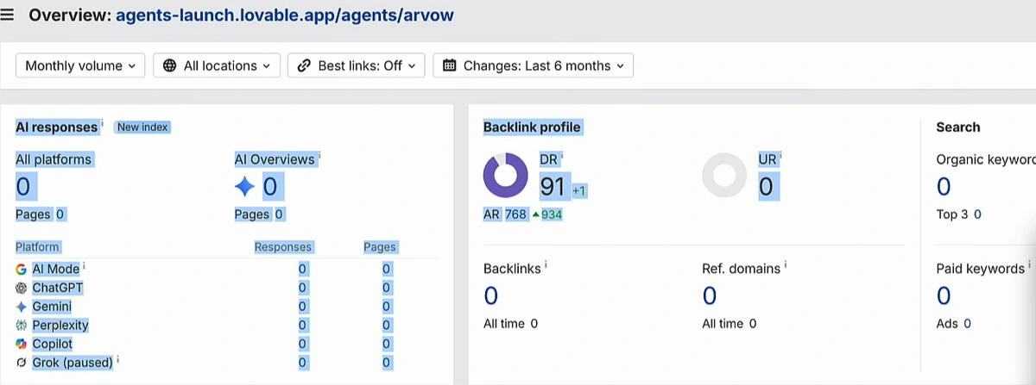This screenshot has width=1036, height=385.
Task: Click the Google AI Mode platform icon
Action: [22, 269]
